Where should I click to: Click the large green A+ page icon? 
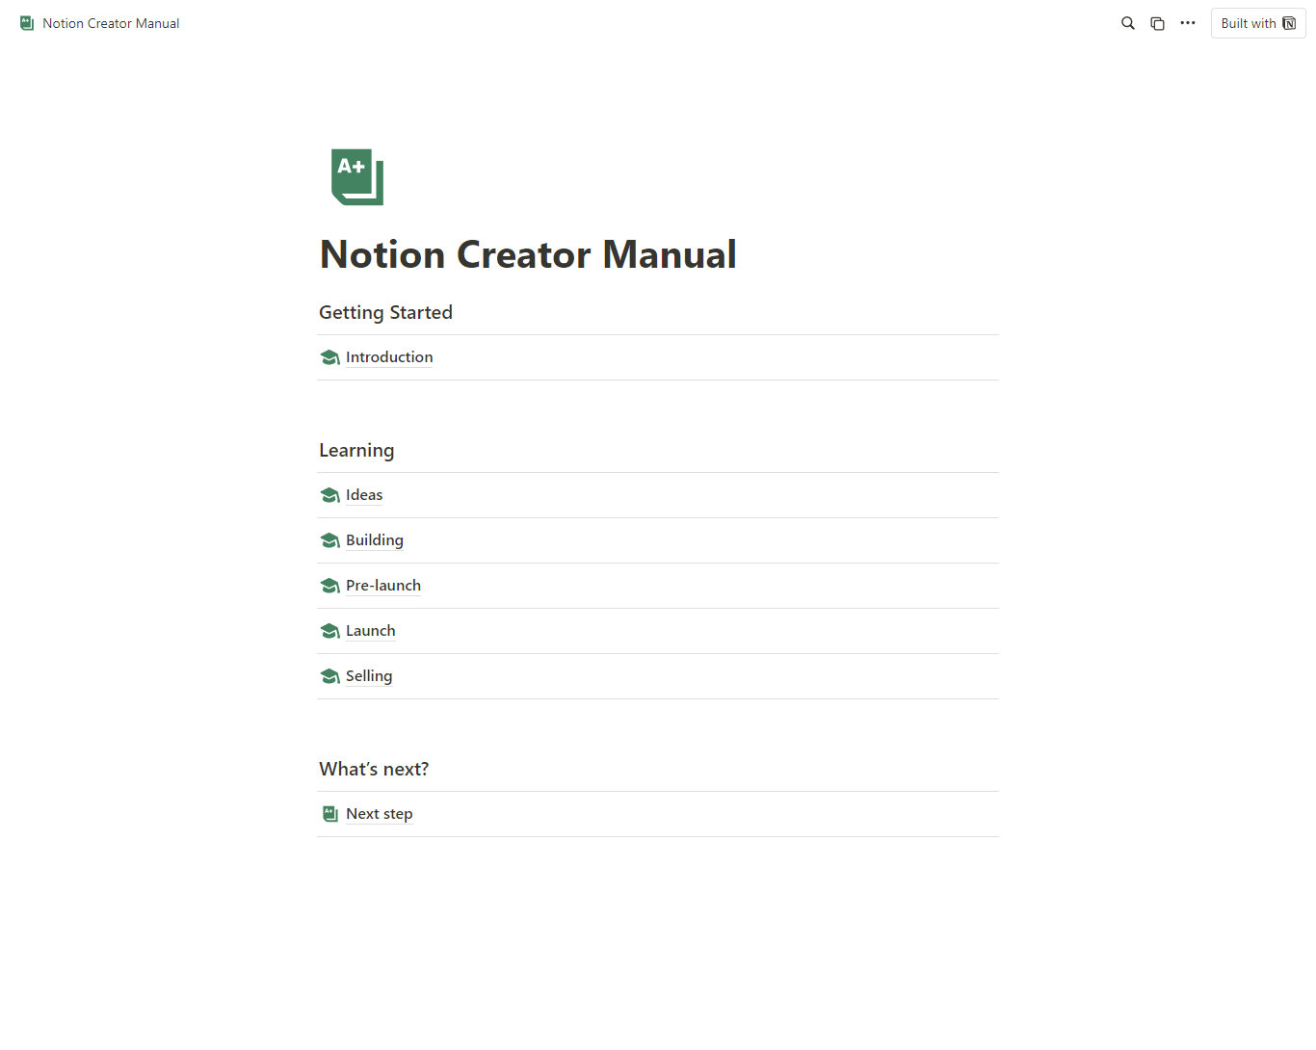[357, 177]
